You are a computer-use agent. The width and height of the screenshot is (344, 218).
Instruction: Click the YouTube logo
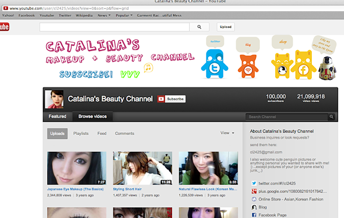pos(4,27)
